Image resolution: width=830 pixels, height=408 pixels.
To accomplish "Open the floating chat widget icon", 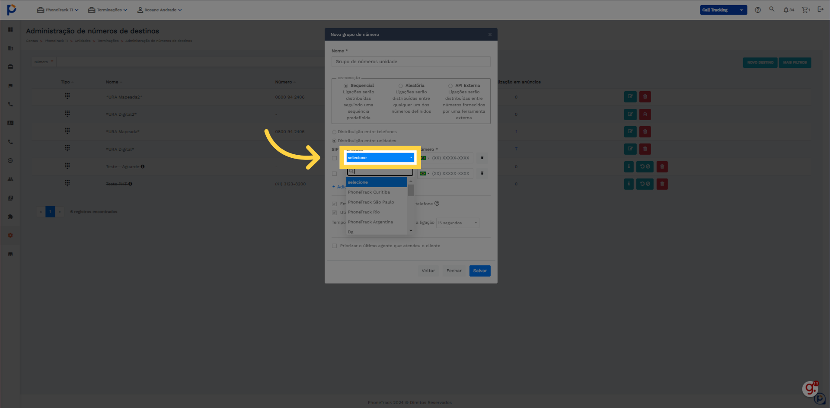I will 810,389.
